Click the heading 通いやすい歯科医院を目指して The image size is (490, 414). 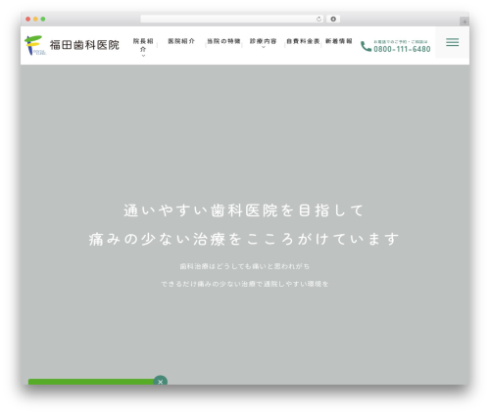[x=244, y=210]
